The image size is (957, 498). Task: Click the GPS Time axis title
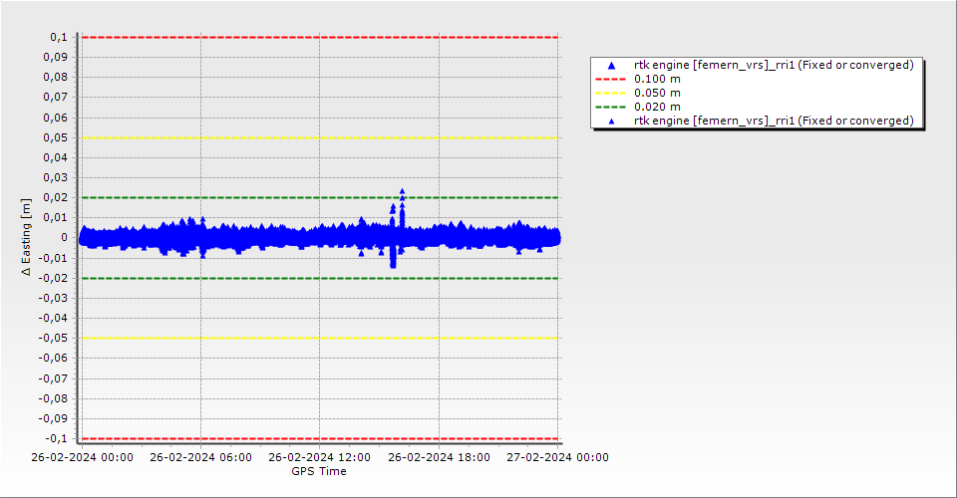tap(319, 471)
